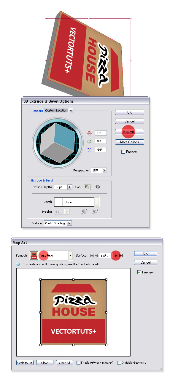The width and height of the screenshot is (178, 382).
Task: Click the surface '1 of 6' field
Action: pyautogui.click(x=106, y=256)
